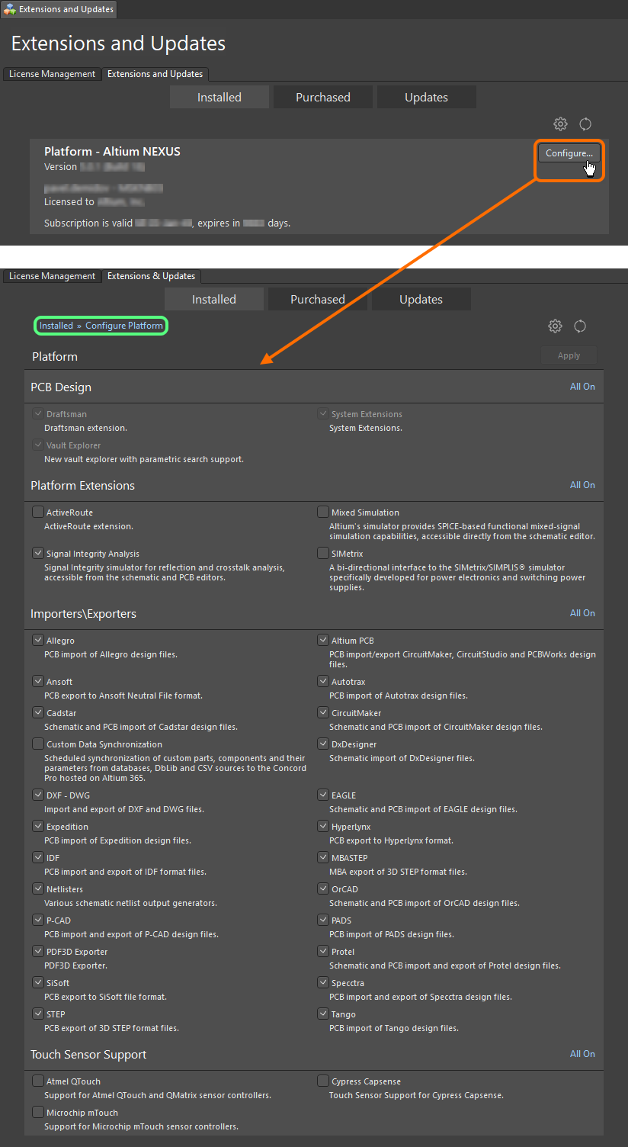Switch to the License Management tab at top
Screen dimensions: 628x1147
pos(52,74)
